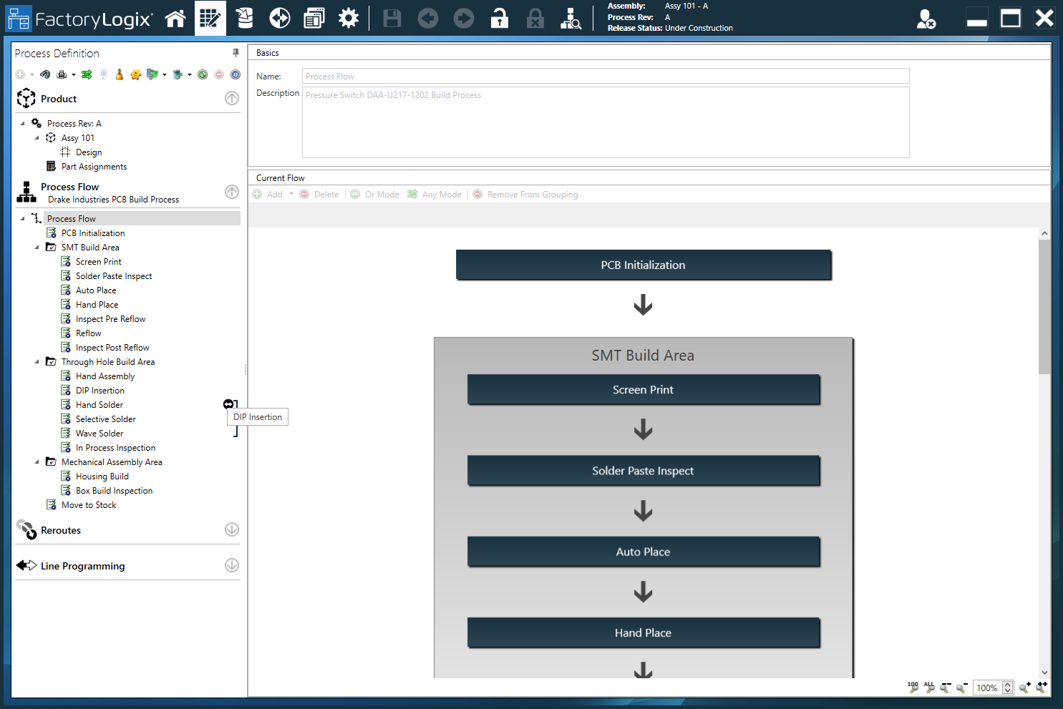Click the bell alert icon in Process Definition toolbar
Image resolution: width=1063 pixels, height=709 pixels.
click(119, 74)
